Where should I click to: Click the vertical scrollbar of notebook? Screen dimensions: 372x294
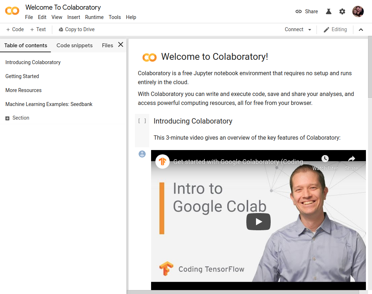370,68
